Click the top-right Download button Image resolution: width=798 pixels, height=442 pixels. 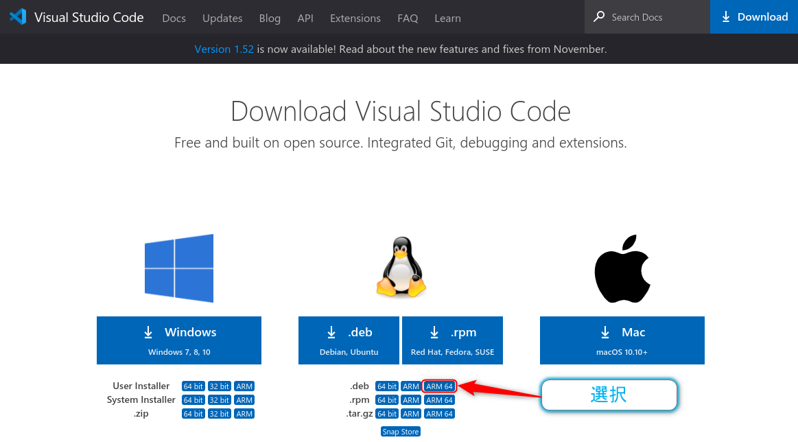point(754,16)
